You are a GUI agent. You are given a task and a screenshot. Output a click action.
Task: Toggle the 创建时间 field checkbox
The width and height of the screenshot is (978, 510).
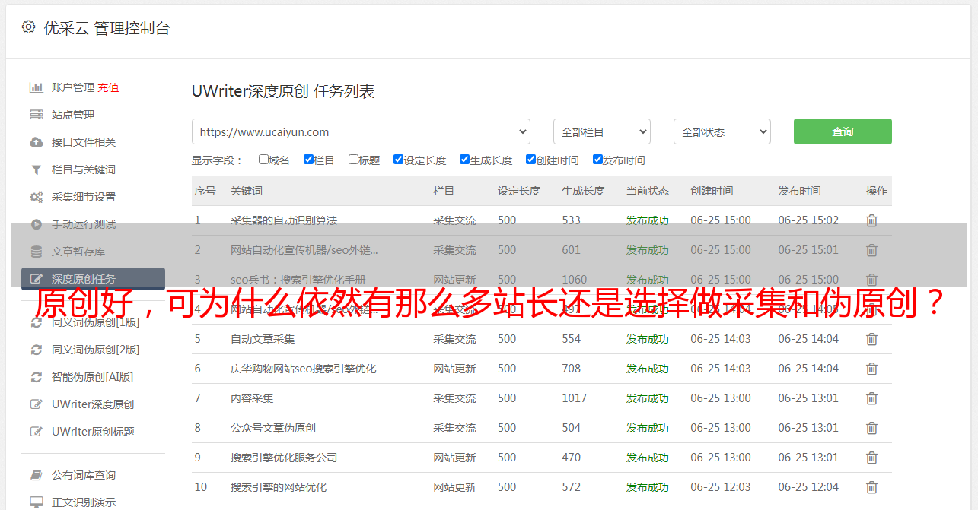(530, 160)
